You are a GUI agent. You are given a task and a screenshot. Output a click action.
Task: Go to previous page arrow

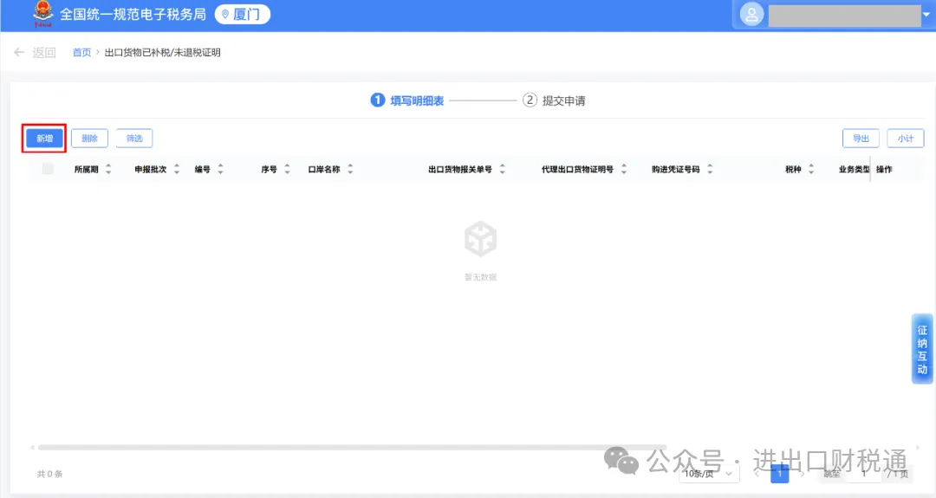click(757, 474)
